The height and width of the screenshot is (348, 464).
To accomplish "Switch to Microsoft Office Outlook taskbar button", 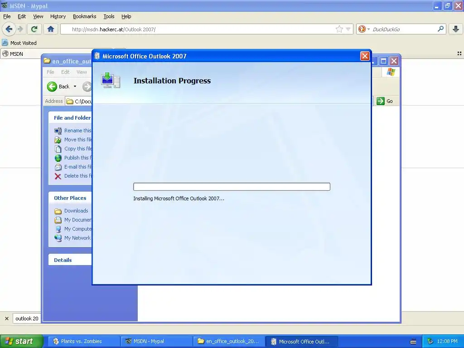I will (300, 341).
